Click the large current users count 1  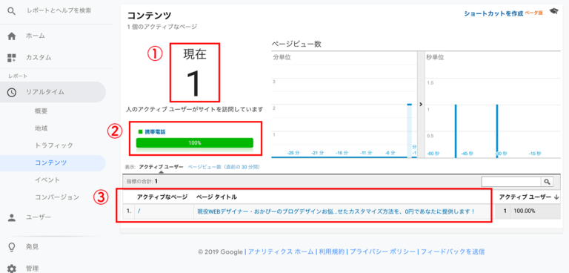pos(194,84)
